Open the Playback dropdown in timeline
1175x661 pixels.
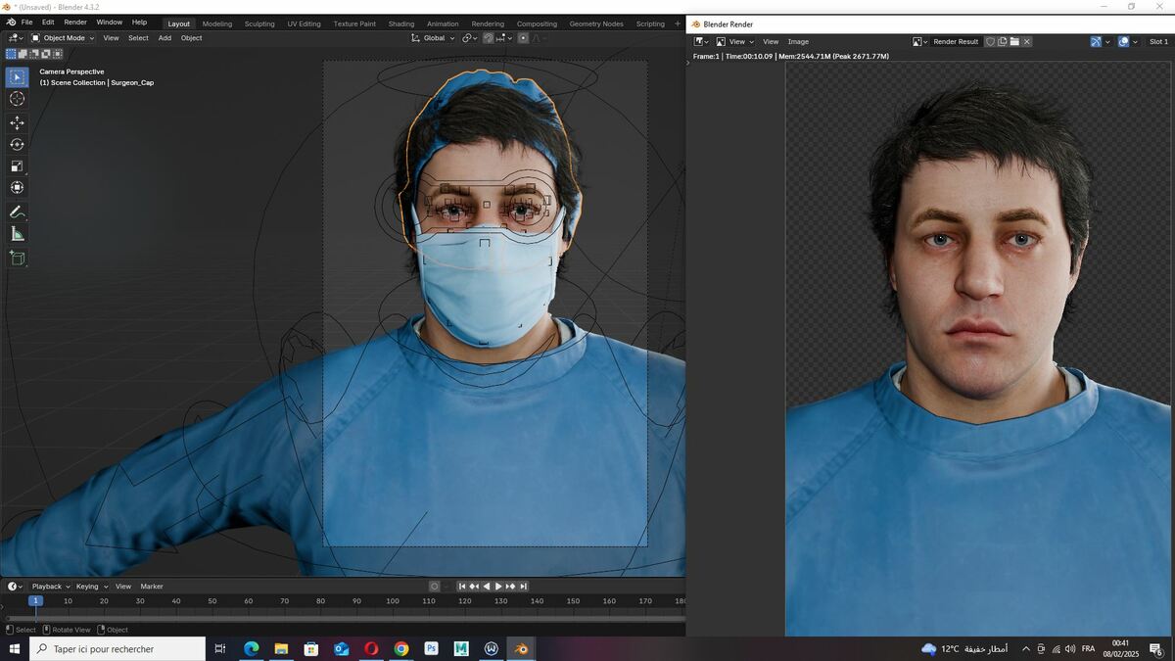click(x=51, y=587)
